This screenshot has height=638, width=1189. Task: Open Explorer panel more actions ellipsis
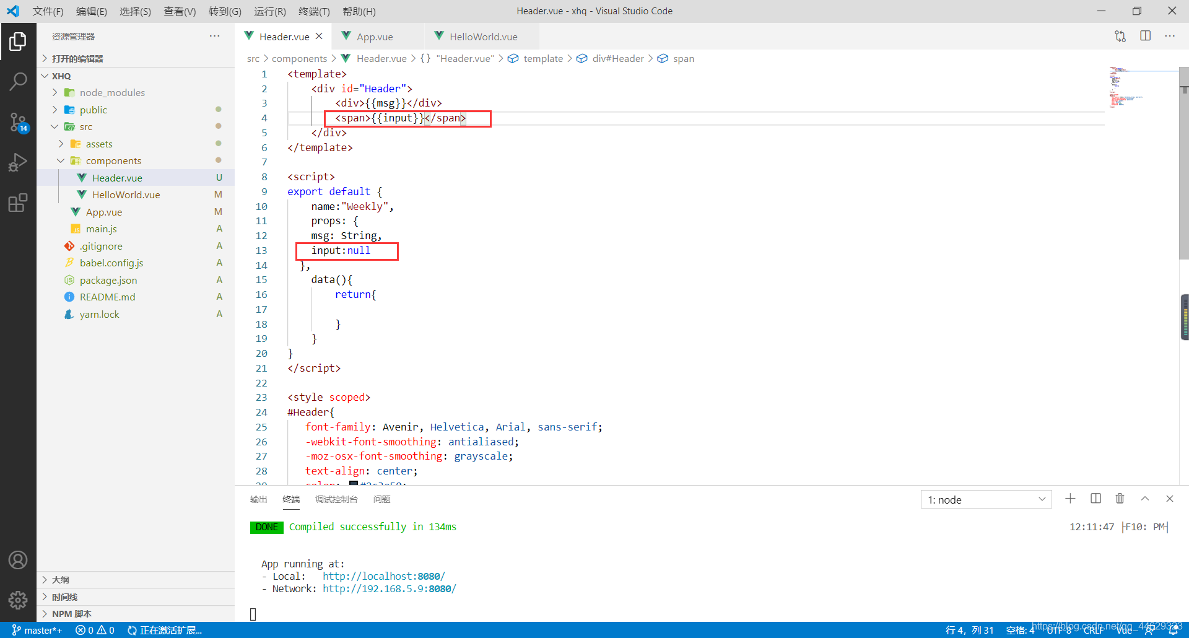point(214,36)
